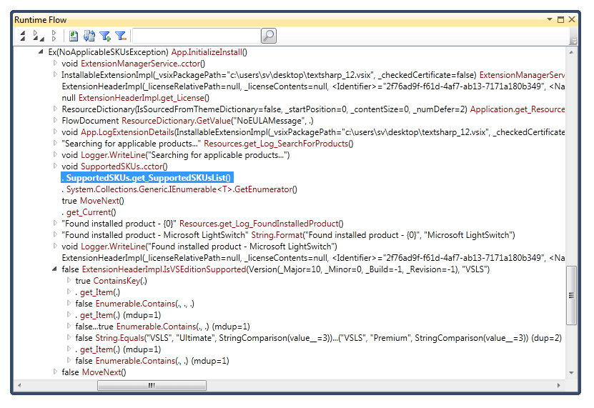This screenshot has width=594, height=408.
Task: Expand the Resources.get_Log_SearchForProducts() node
Action: (x=55, y=143)
